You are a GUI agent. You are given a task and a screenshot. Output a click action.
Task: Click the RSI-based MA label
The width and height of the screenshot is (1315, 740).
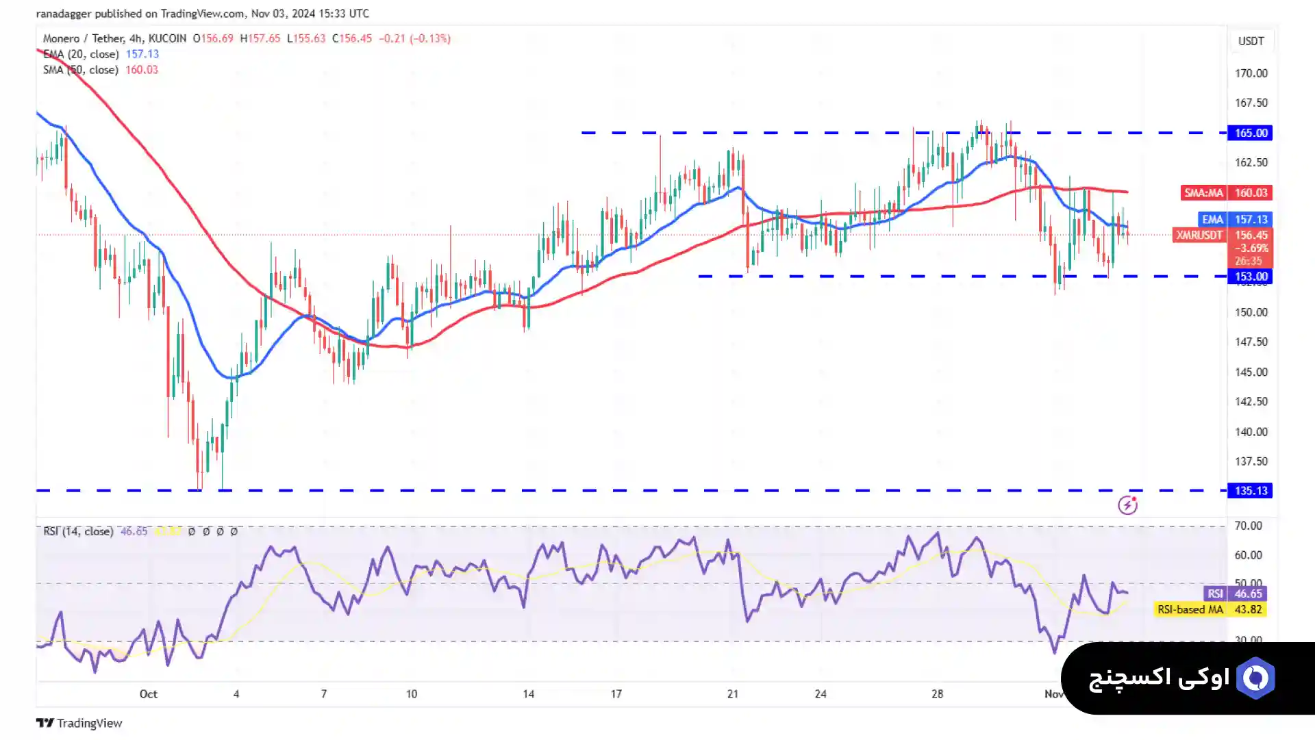(1190, 609)
